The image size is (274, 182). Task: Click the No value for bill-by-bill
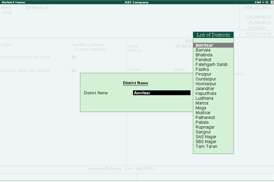click(74, 57)
